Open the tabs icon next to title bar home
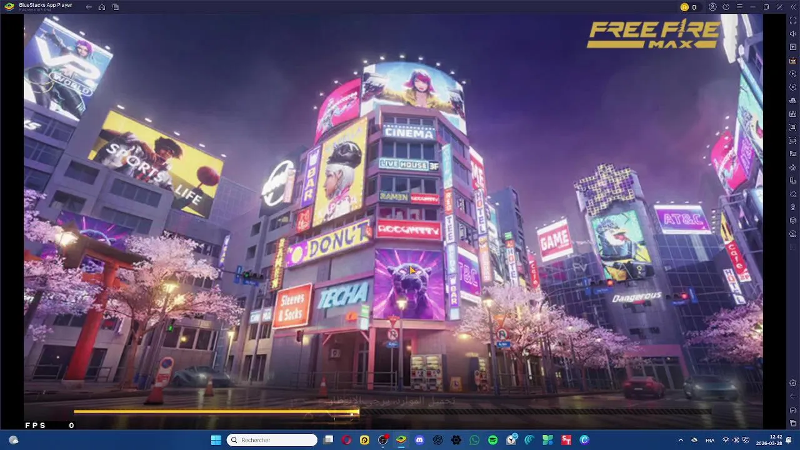 pyautogui.click(x=116, y=7)
